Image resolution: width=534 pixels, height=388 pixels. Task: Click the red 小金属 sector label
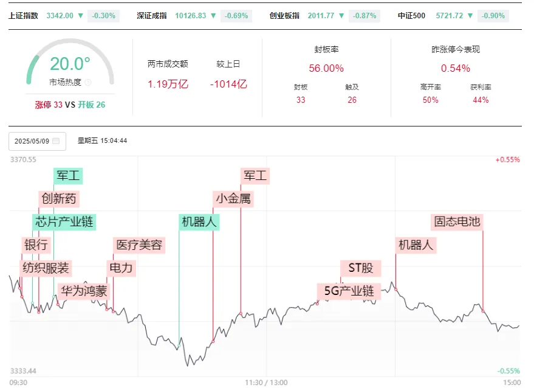(x=233, y=199)
